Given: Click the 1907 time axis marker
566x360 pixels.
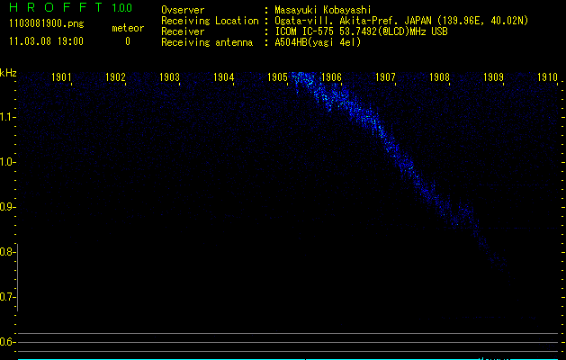Looking at the screenshot, I should click(385, 76).
